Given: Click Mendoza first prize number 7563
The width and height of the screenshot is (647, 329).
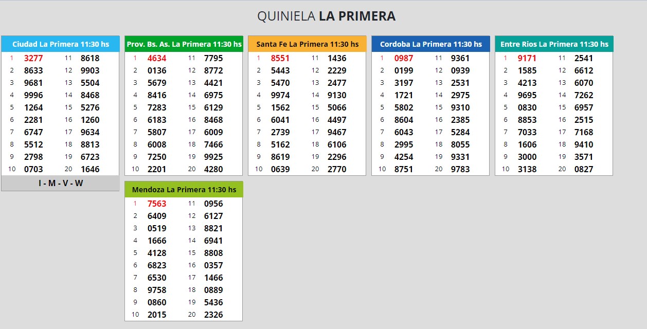Looking at the screenshot, I should pyautogui.click(x=157, y=204).
